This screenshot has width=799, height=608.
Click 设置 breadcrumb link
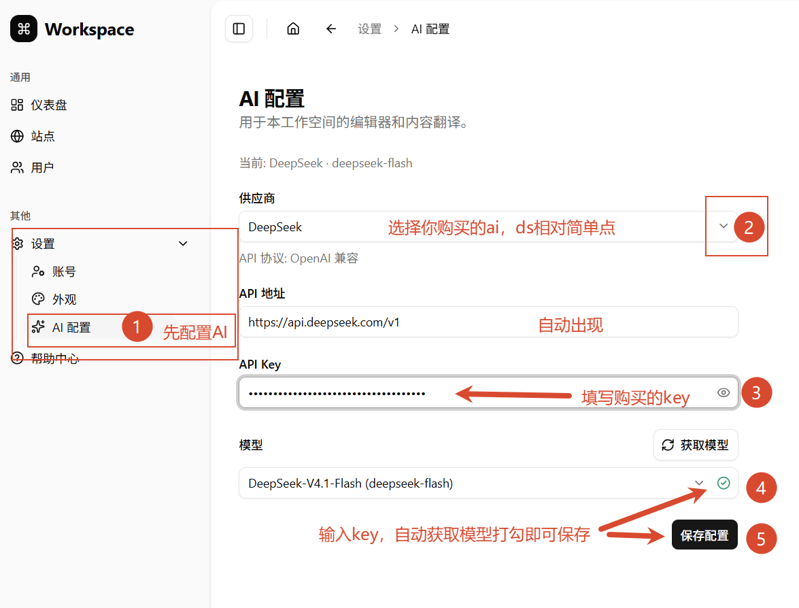click(x=369, y=29)
